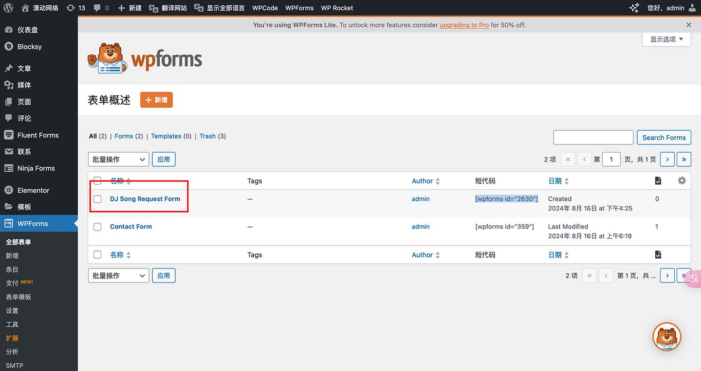Check the Contact Form row
The image size is (701, 371).
point(97,227)
